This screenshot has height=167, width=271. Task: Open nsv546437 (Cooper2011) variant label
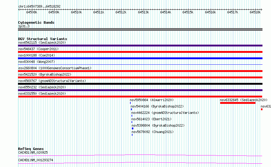coord(38,49)
